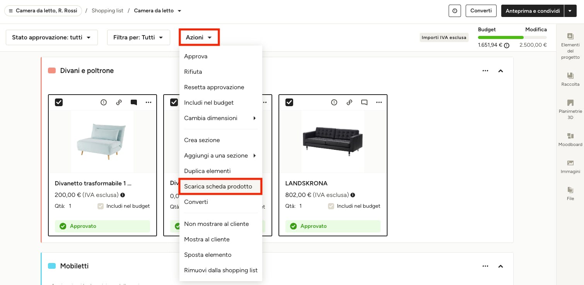
Task: Click the info icon left of the top Converti button
Action: [455, 11]
